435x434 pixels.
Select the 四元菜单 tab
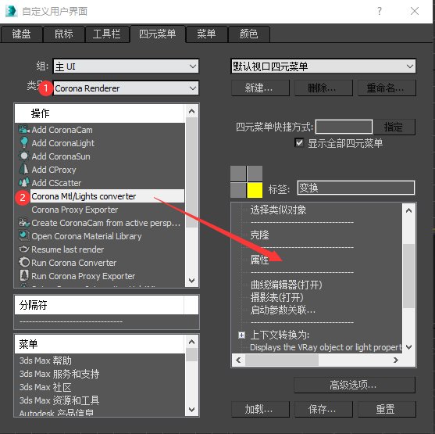tap(157, 34)
